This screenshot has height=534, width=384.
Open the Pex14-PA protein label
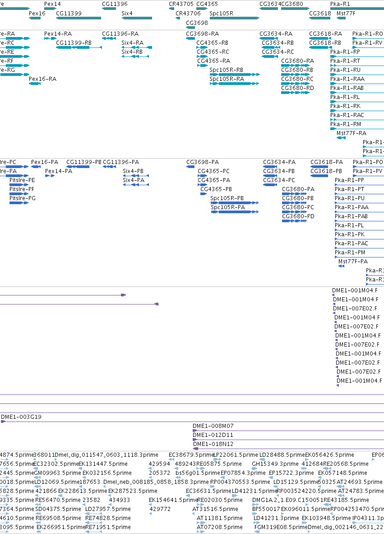(x=59, y=171)
